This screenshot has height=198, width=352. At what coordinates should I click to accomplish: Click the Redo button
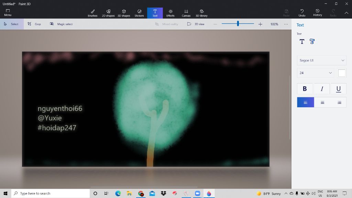[333, 13]
